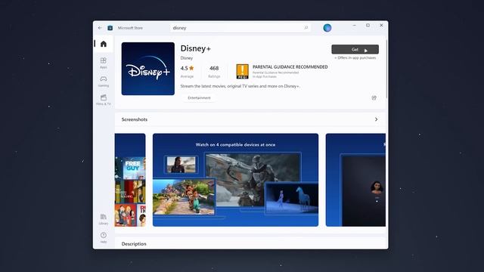Click the Get button
The width and height of the screenshot is (484, 272).
coord(355,49)
